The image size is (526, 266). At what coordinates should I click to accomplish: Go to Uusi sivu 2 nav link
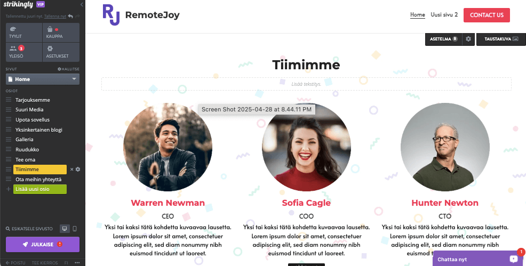(444, 15)
